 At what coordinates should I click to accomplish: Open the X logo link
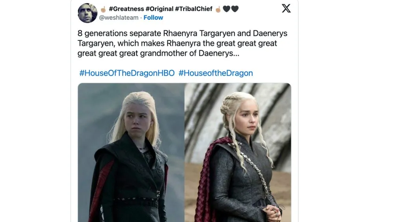coord(286,8)
